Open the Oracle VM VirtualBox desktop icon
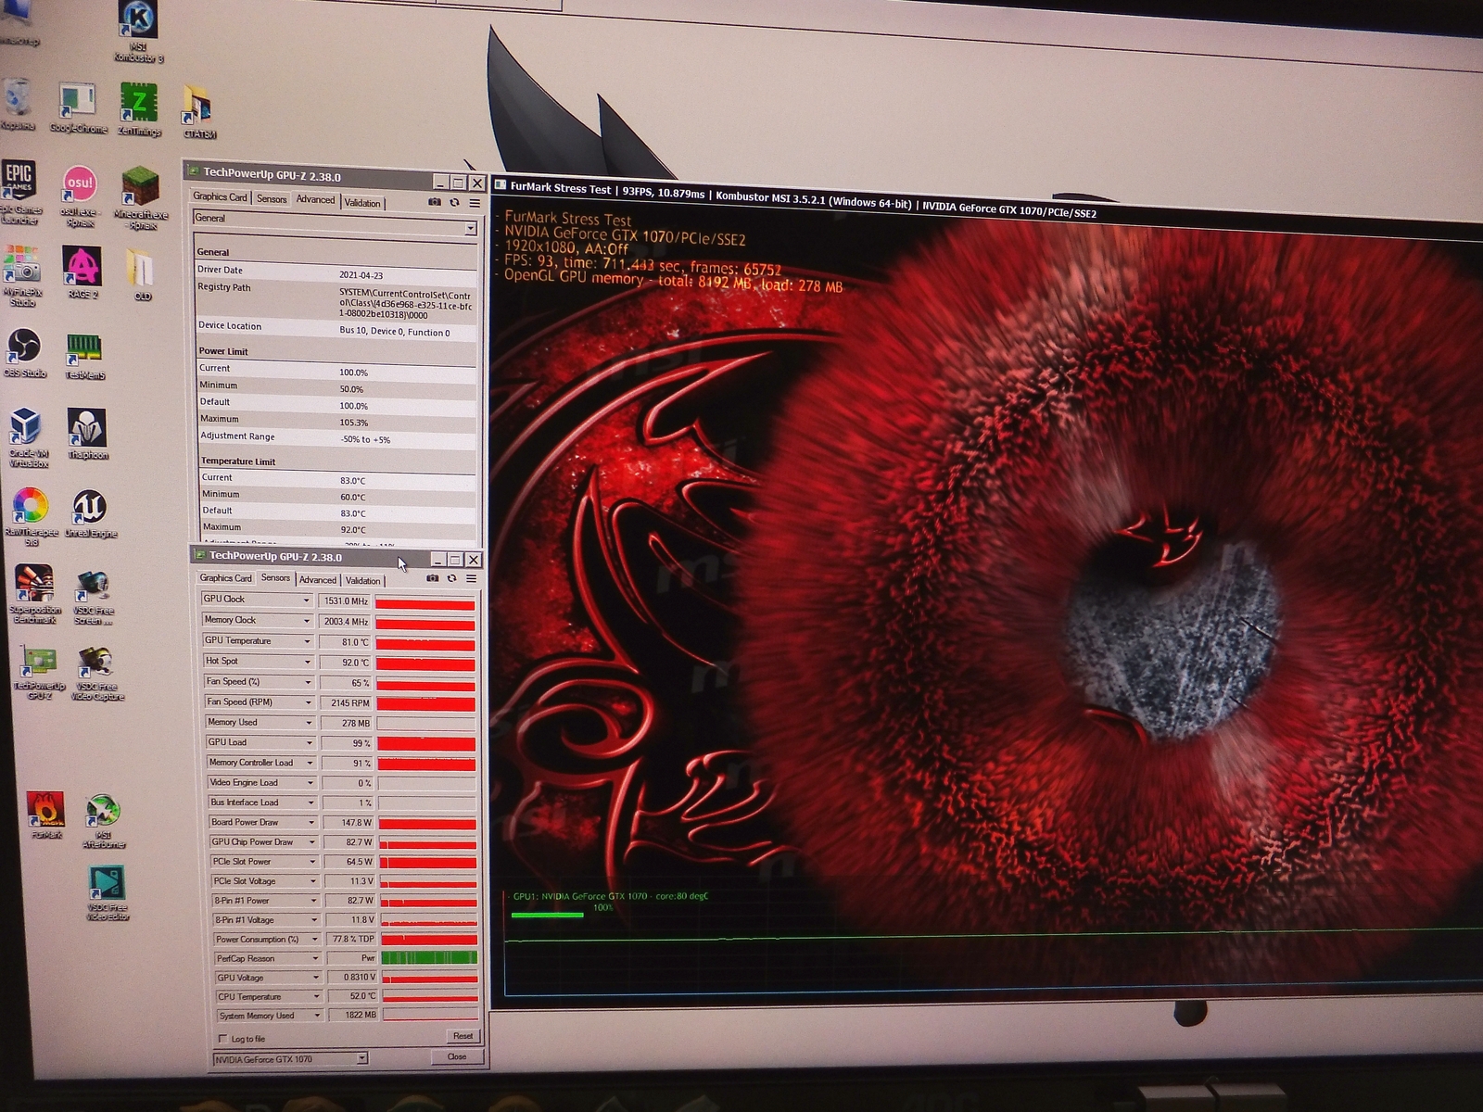Image resolution: width=1483 pixels, height=1112 pixels. point(27,436)
